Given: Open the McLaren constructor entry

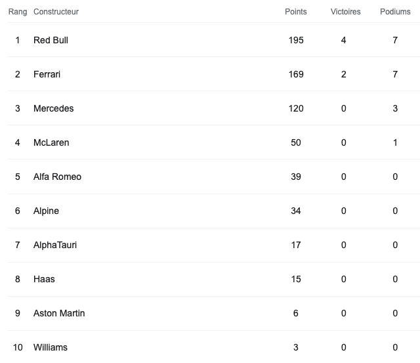Looking at the screenshot, I should (x=51, y=142).
